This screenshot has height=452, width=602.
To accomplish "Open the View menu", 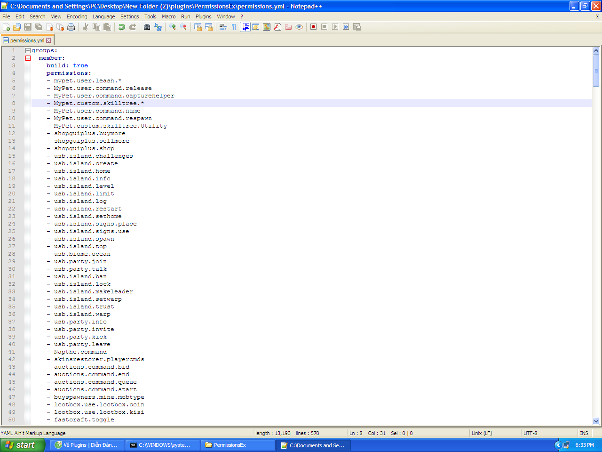I will [x=56, y=16].
